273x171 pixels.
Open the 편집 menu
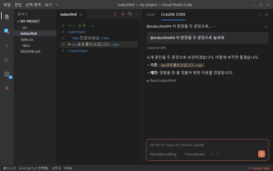click(x=18, y=5)
